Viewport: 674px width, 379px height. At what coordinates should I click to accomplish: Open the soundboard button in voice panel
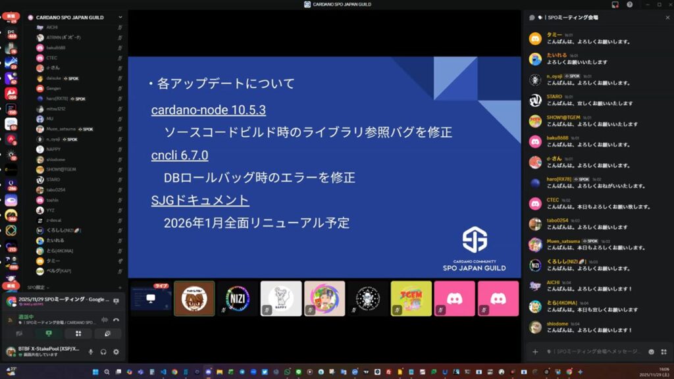pos(107,334)
